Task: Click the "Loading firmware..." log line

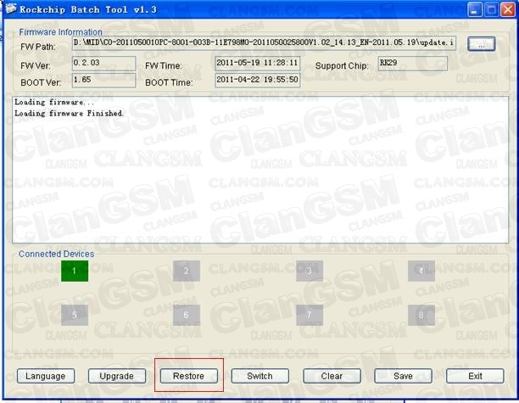Action: [54, 102]
